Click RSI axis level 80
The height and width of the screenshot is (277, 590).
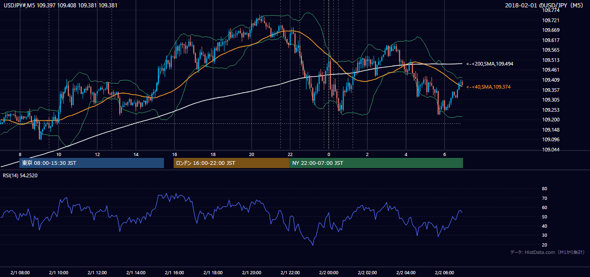pos(544,189)
